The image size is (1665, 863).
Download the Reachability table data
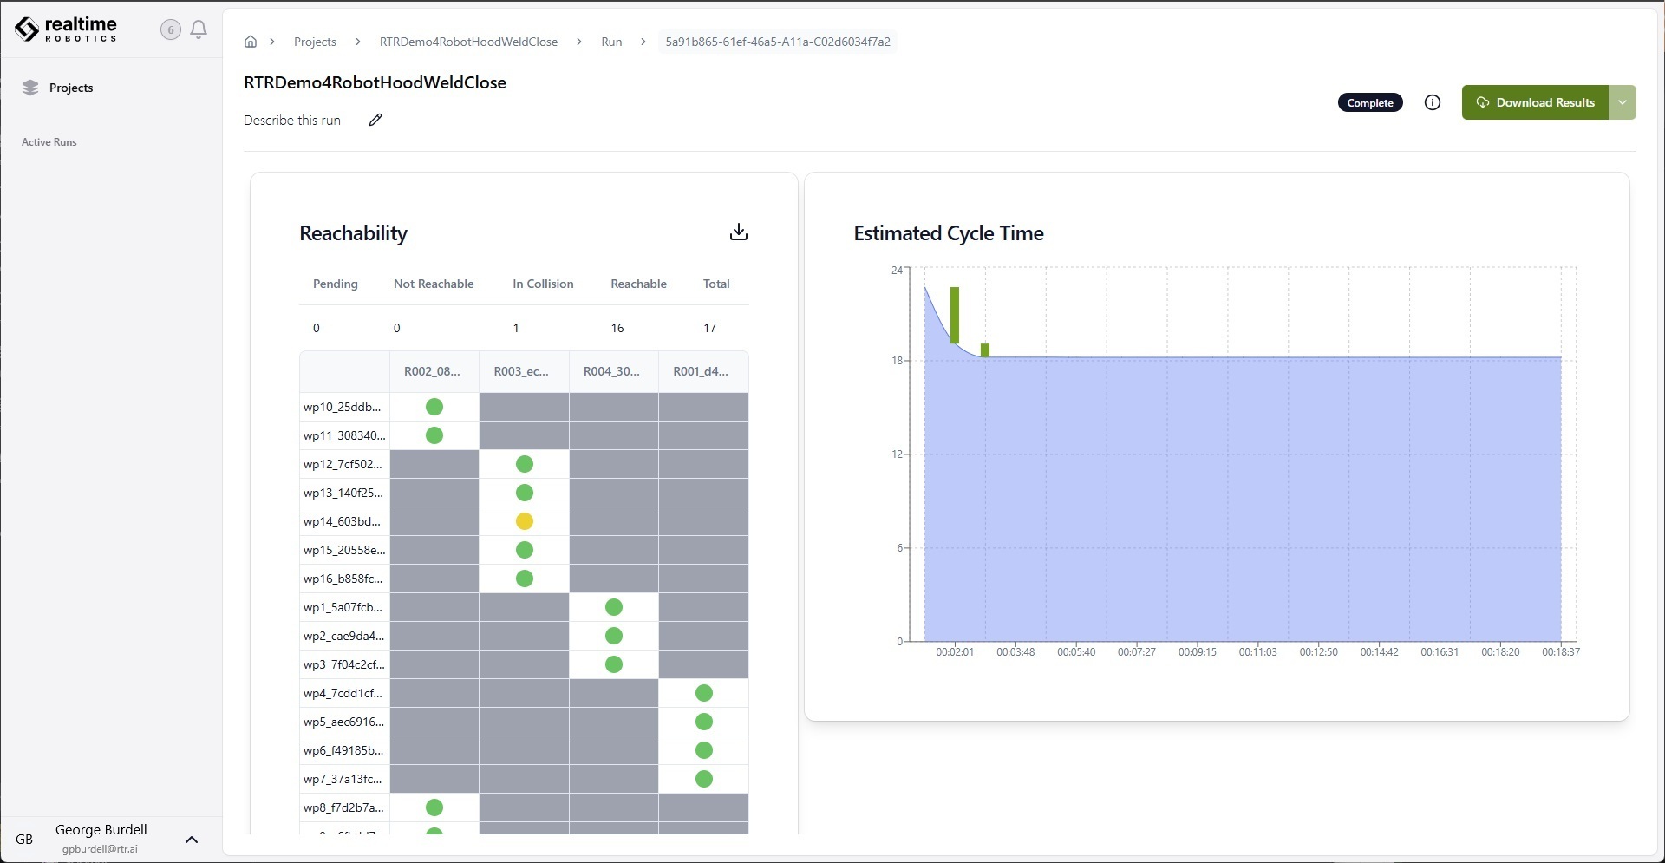(738, 232)
